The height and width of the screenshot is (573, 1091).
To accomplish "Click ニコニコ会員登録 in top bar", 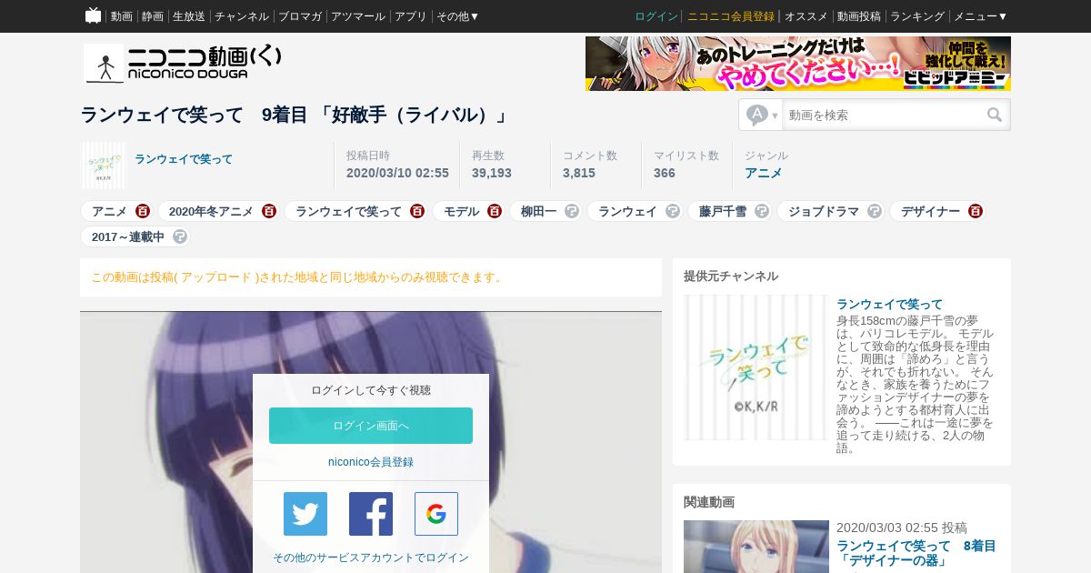I will click(x=731, y=16).
